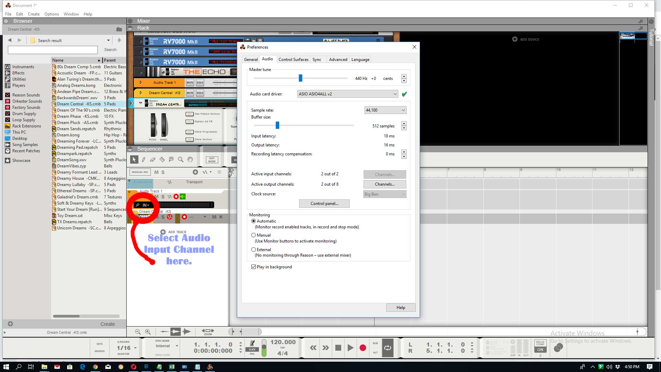Click the Control panel button
661x372 pixels.
pyautogui.click(x=325, y=204)
